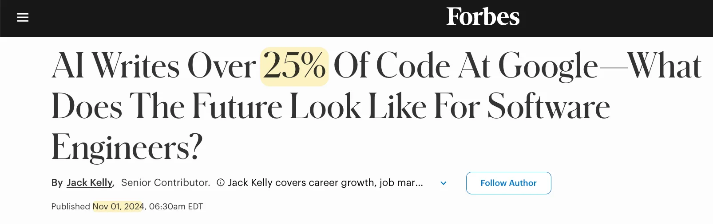Click the word Software in the headline
The image size is (713, 224).
[548, 107]
